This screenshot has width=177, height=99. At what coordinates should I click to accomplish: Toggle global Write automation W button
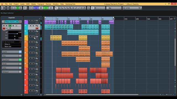(20, 8)
